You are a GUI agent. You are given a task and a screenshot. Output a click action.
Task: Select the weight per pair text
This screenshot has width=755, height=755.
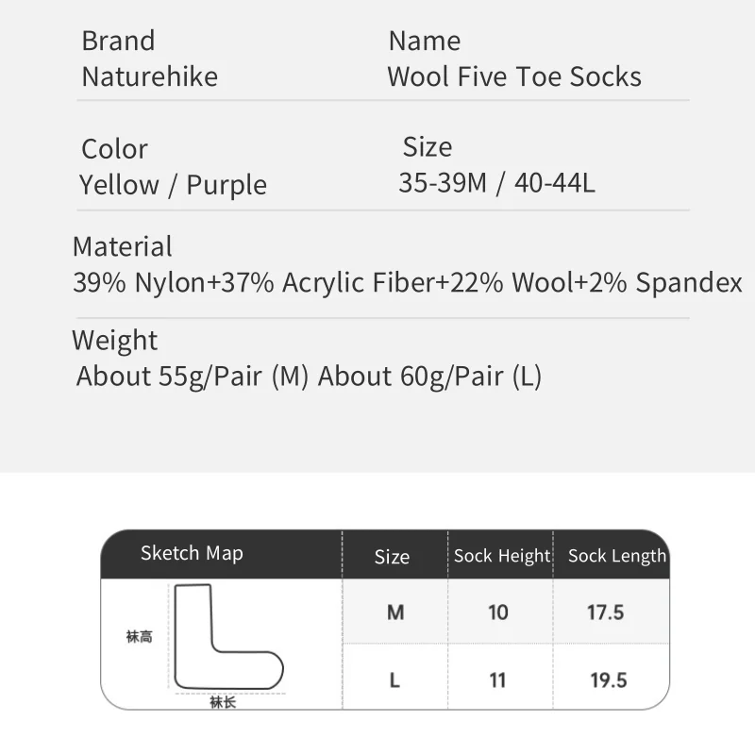(x=309, y=377)
